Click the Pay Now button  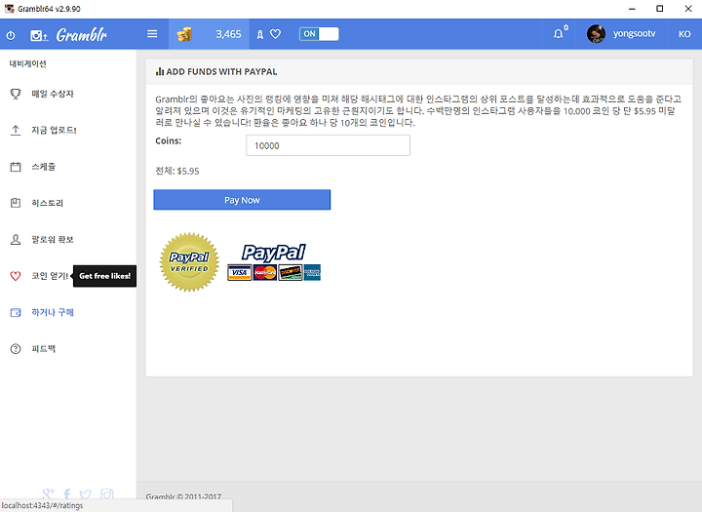[x=242, y=200]
